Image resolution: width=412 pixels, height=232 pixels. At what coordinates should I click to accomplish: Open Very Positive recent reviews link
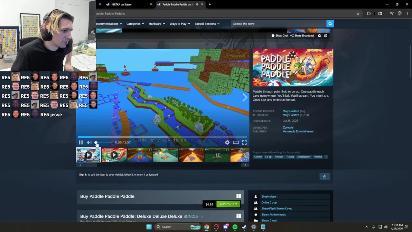pos(291,111)
